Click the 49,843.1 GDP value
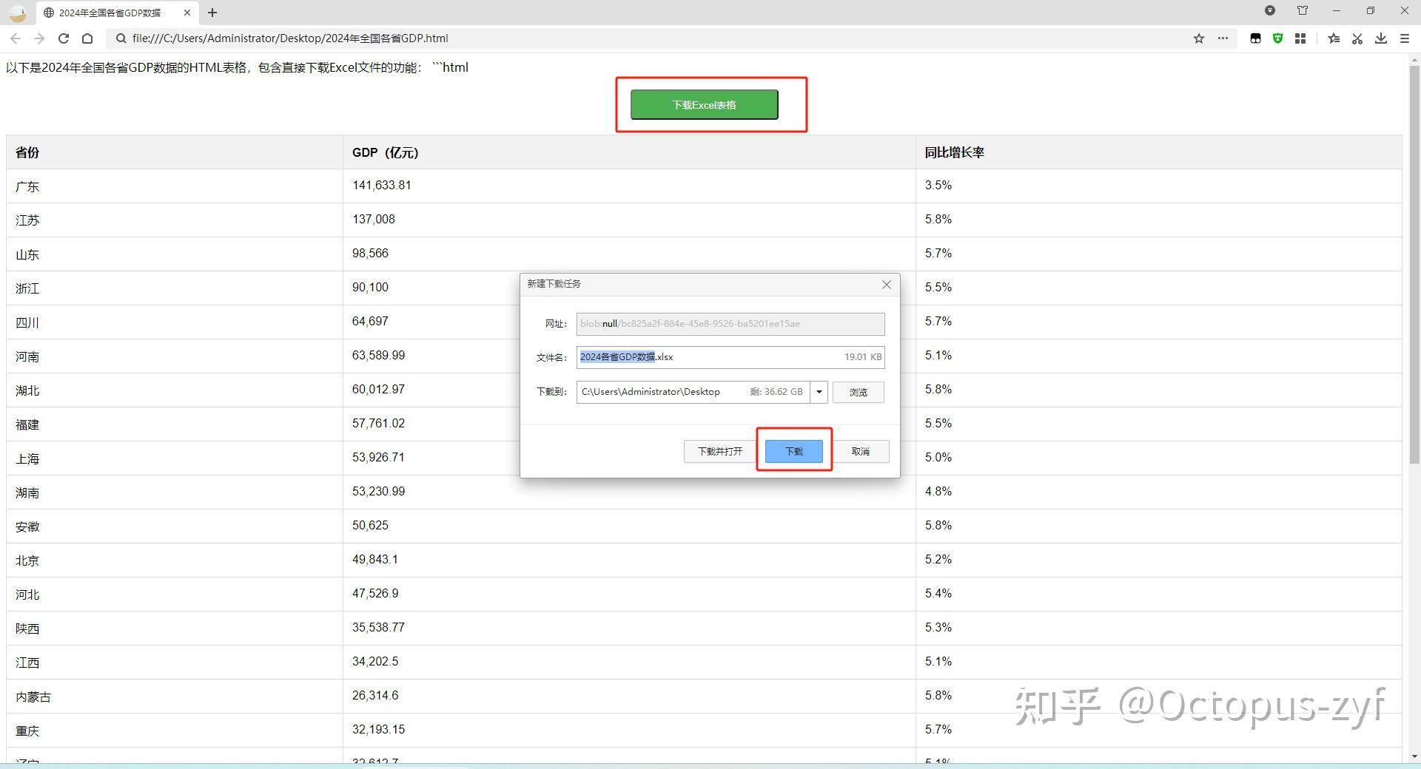 coord(375,560)
